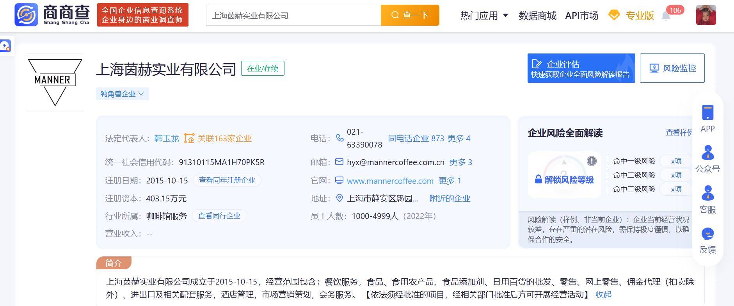The width and height of the screenshot is (734, 306).
Task: Click the address 上海市静安区愚园...
Action: coord(382,198)
